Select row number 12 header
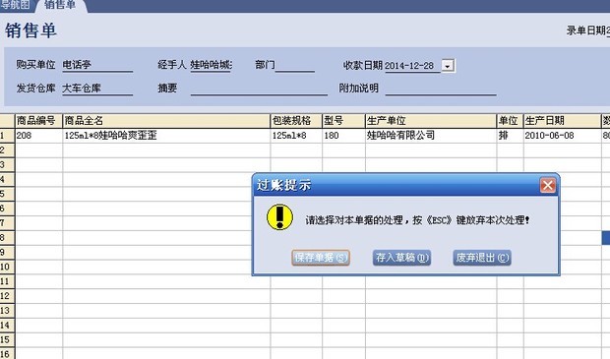Screen dimensions: 610x359 click(x=7, y=296)
